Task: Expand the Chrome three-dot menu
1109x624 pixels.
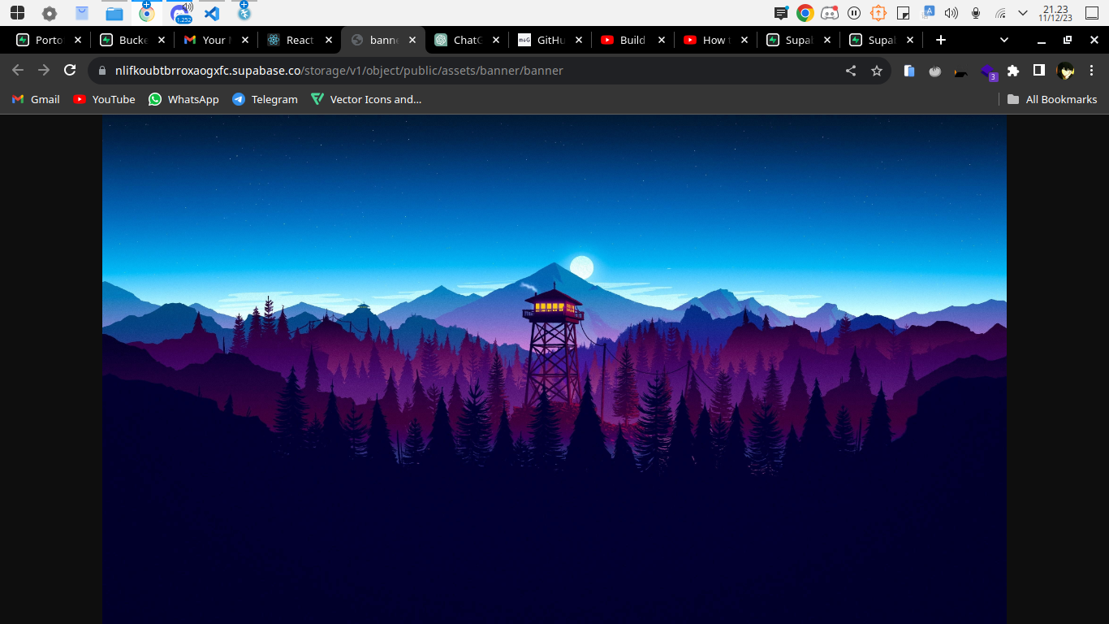Action: pos(1091,71)
